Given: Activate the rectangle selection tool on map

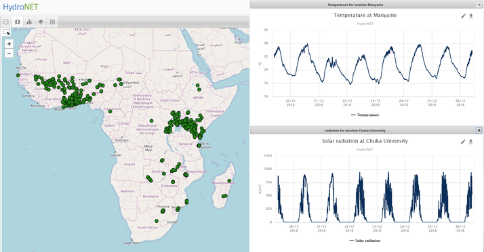Looking at the screenshot, I should (x=7, y=32).
